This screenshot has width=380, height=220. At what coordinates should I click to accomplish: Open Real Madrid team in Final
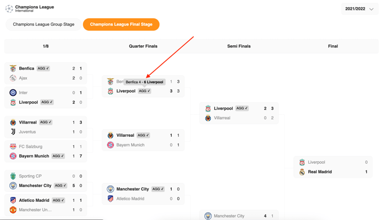(320, 172)
